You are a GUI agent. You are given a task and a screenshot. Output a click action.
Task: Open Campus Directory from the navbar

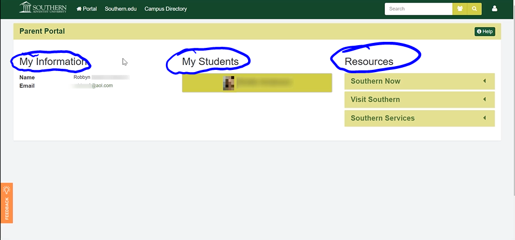click(x=165, y=9)
